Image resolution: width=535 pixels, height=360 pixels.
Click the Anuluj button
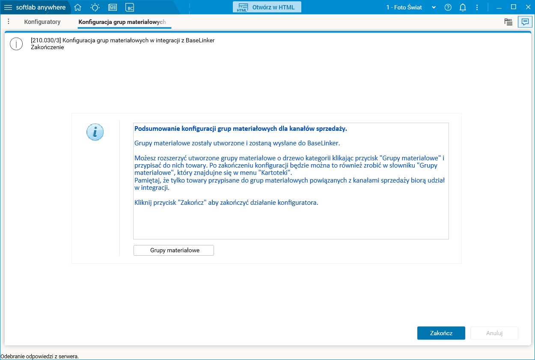(x=494, y=333)
